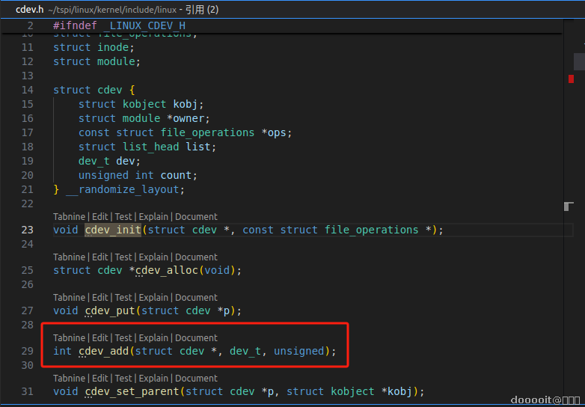Click Document code lens above cdev_put
Image resolution: width=585 pixels, height=407 pixels.
point(196,297)
